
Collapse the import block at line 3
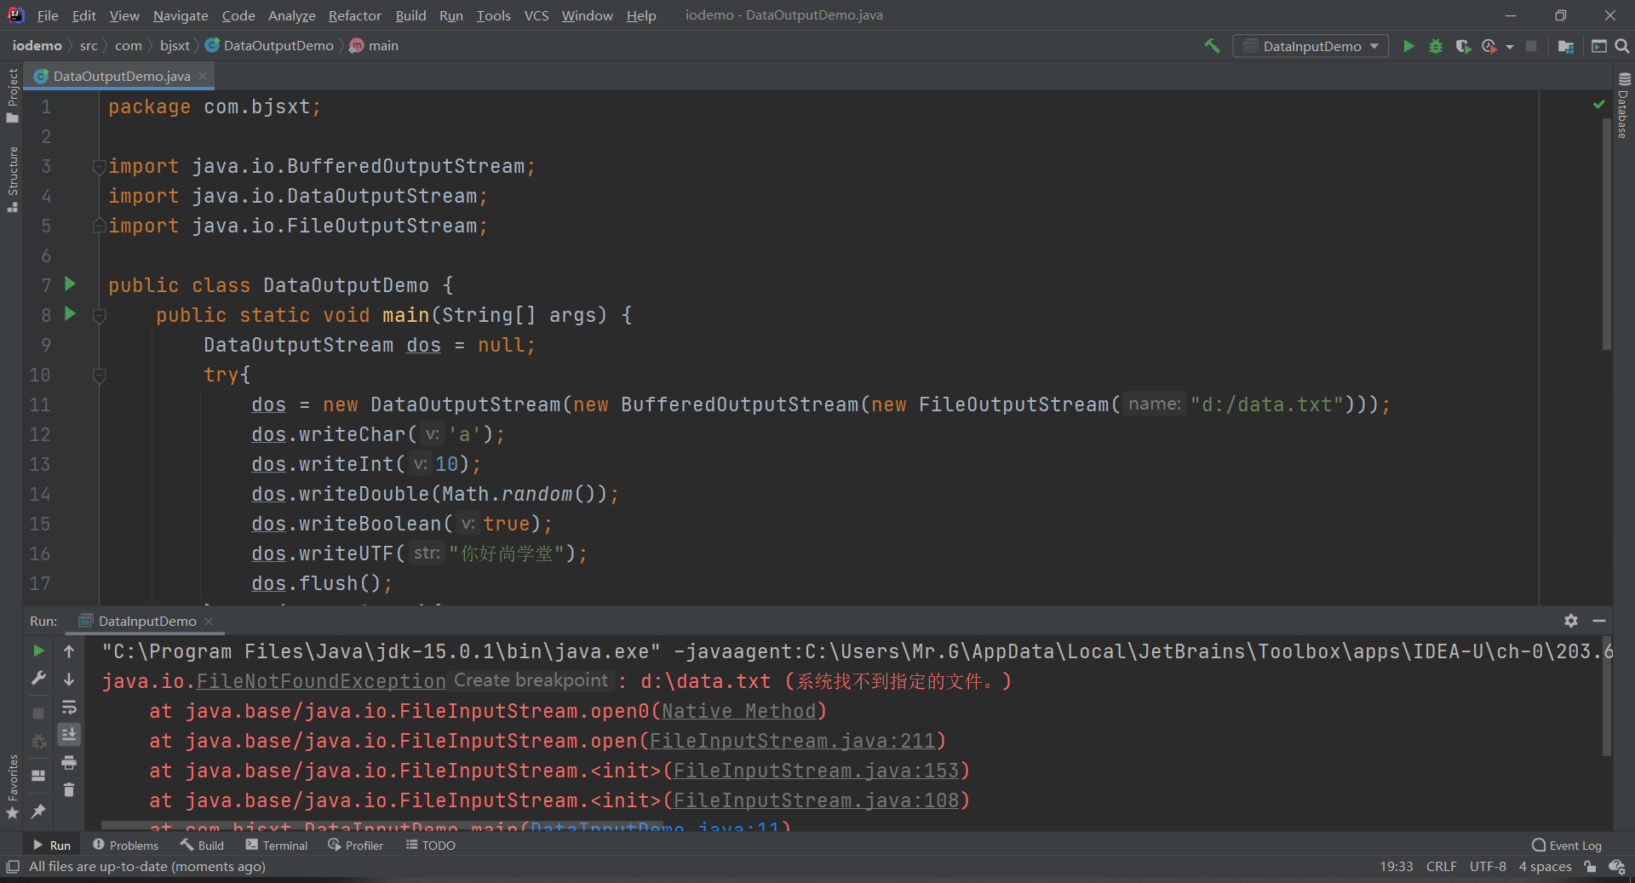point(100,167)
